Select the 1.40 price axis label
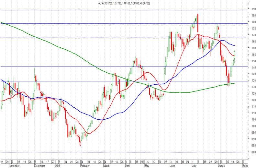 click(254, 74)
